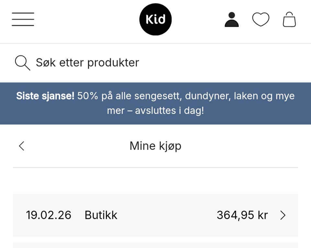The height and width of the screenshot is (248, 311).
Task: Open the account profile icon
Action: [232, 19]
